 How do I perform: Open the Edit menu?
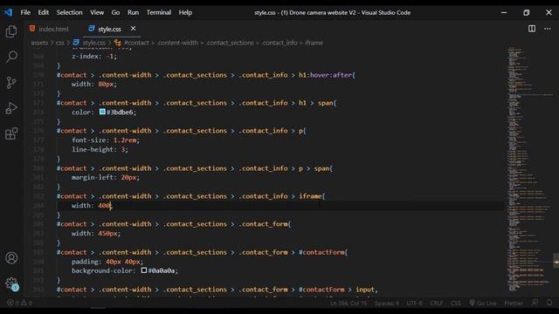tap(43, 12)
